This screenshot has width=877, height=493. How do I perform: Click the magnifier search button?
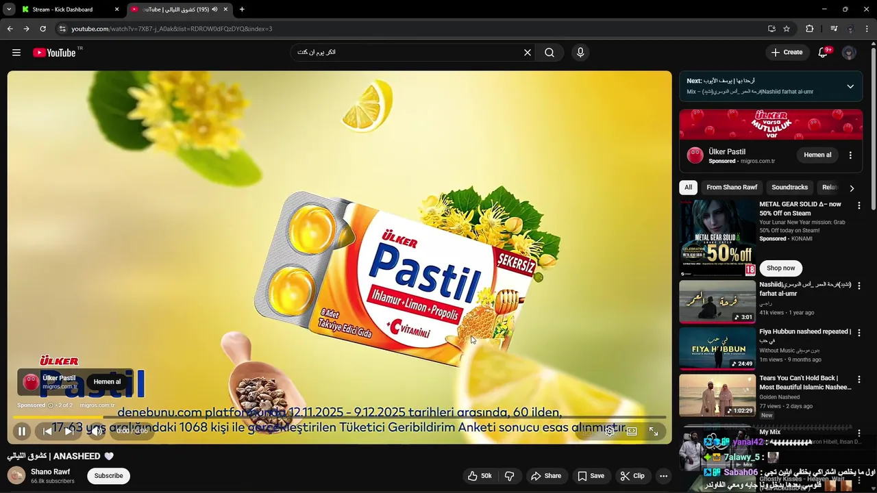click(549, 53)
